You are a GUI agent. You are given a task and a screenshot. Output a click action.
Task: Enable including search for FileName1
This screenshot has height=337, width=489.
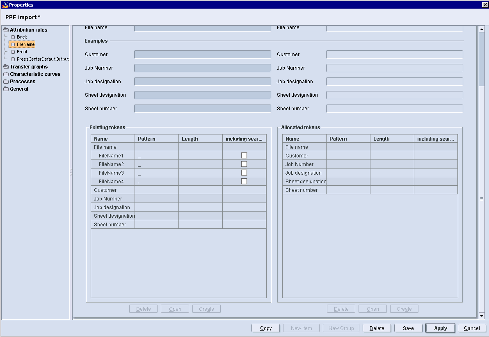pos(244,155)
